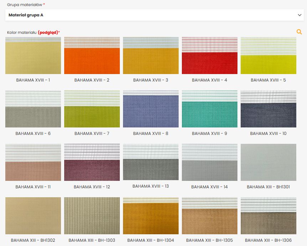This screenshot has width=307, height=246.
Task: Select the beige BAHAMA XVIII - 1 thumbnail
Action: pos(33,56)
